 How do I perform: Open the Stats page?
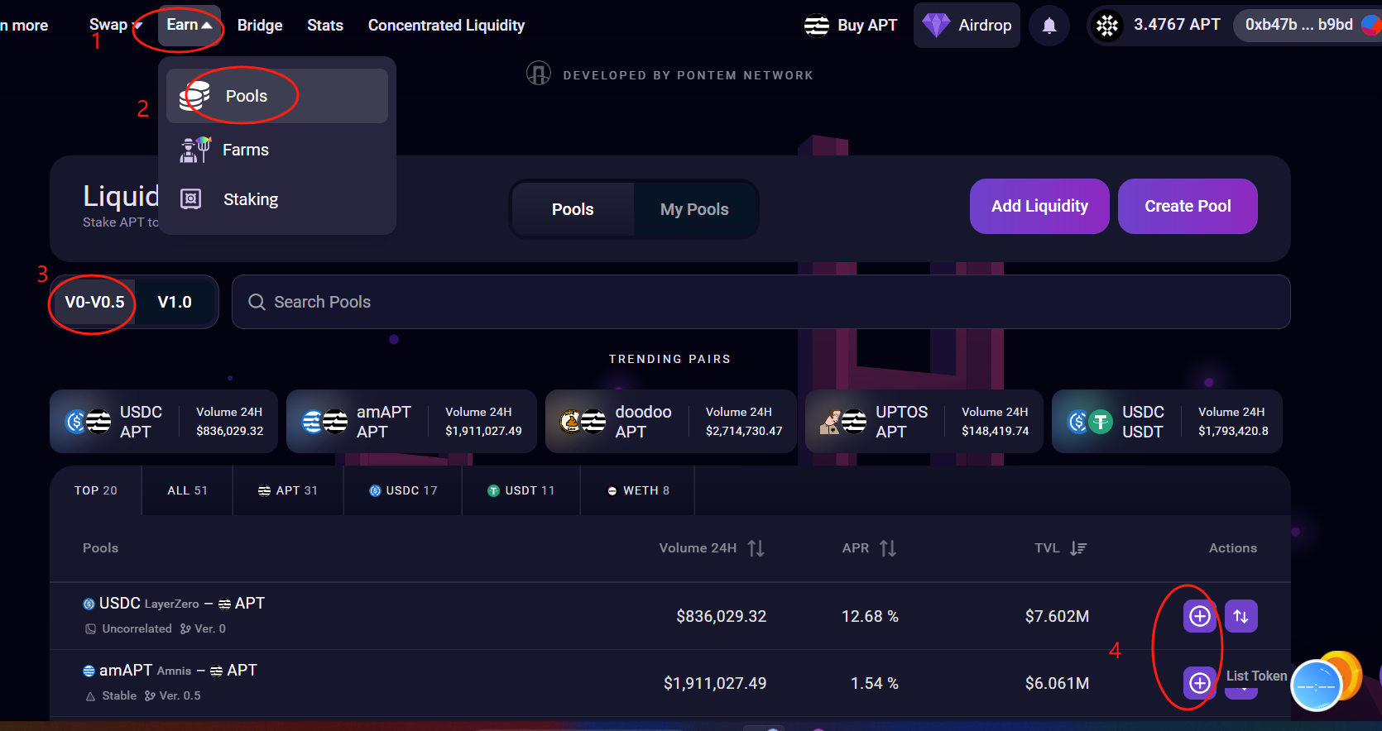click(325, 26)
